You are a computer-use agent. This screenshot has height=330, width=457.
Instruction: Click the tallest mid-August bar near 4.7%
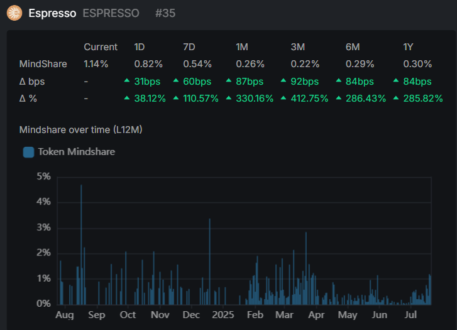tap(81, 245)
